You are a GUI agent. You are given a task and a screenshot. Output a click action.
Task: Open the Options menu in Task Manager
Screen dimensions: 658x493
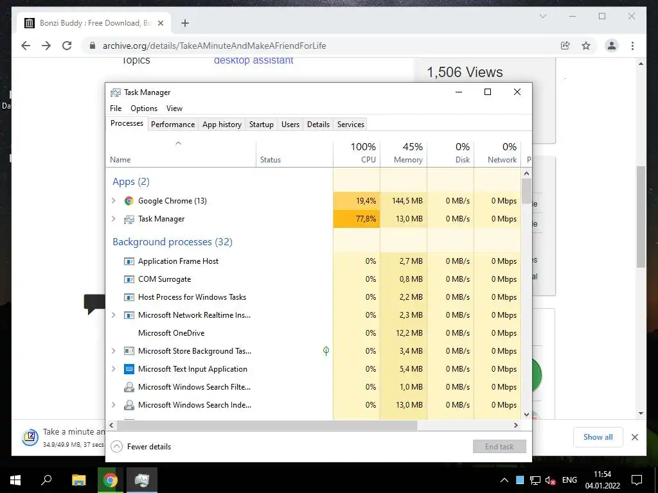coord(144,108)
